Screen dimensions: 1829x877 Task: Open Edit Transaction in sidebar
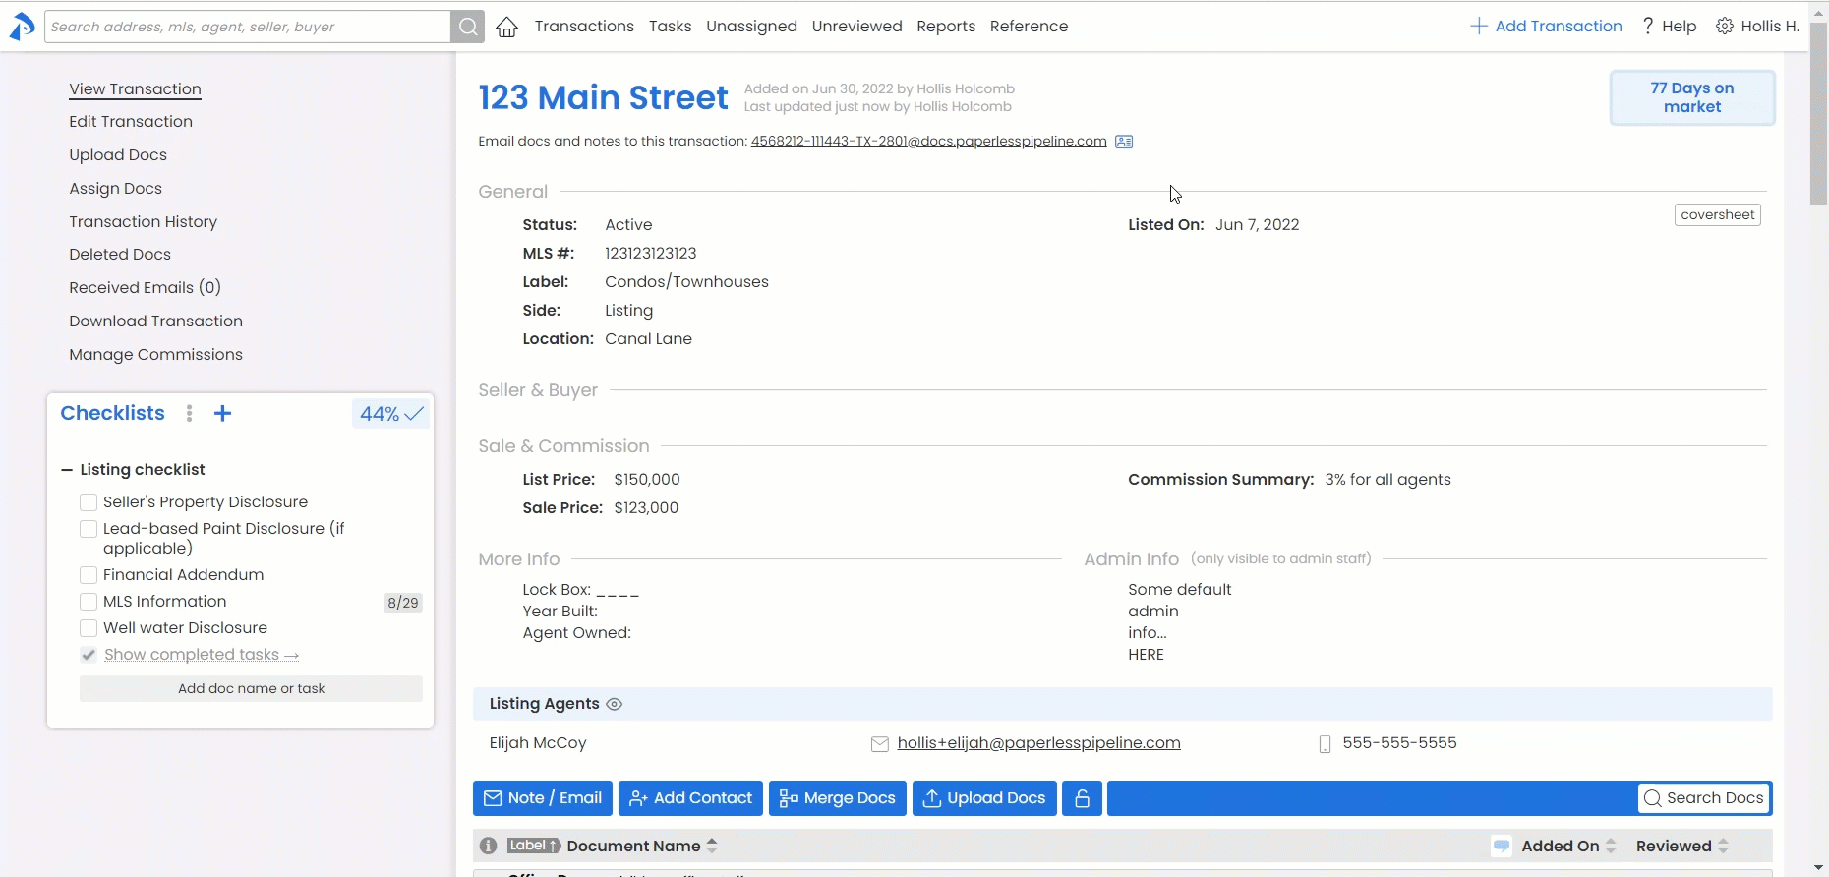131,122
